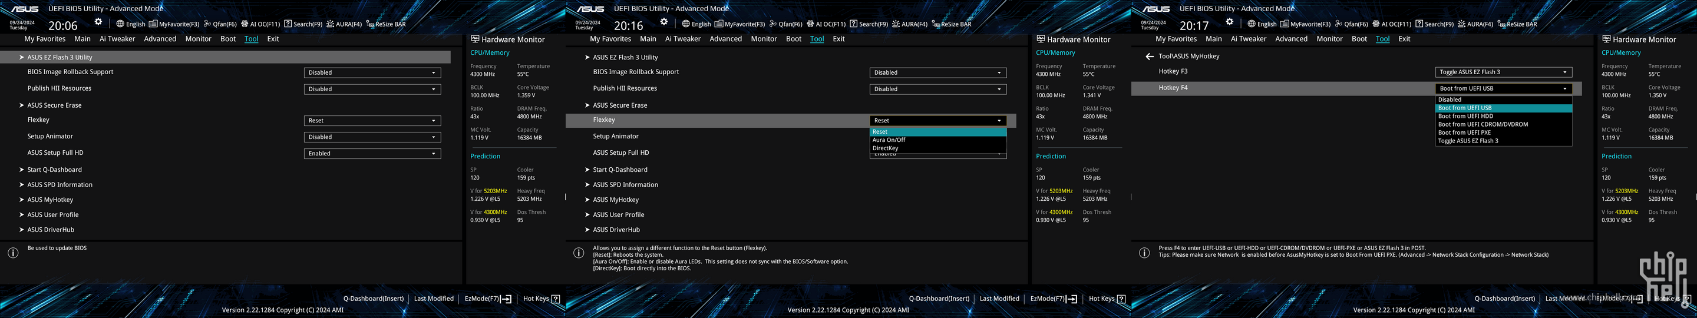
Task: Open the Flexkey dropdown on the 20:06 screen
Action: [x=372, y=121]
